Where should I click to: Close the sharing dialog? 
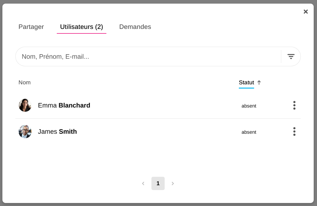point(306,12)
